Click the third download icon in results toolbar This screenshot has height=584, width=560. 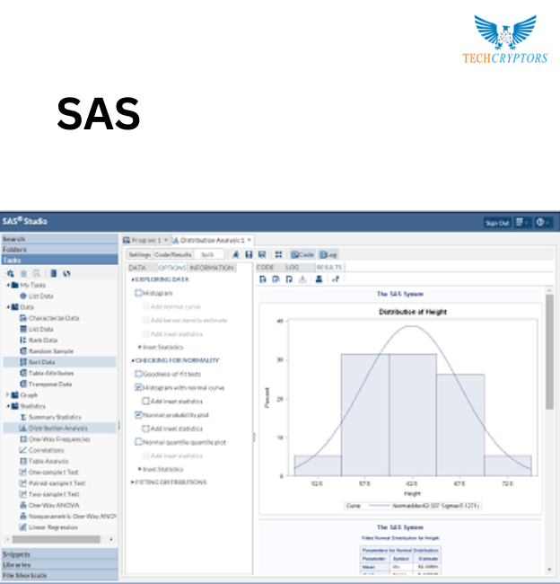coord(289,279)
